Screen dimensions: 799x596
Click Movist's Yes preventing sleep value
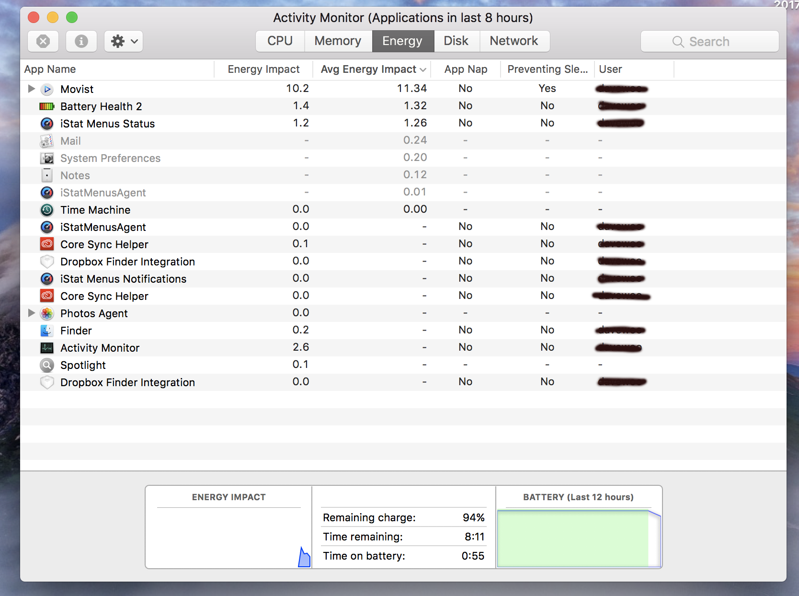[x=547, y=89]
